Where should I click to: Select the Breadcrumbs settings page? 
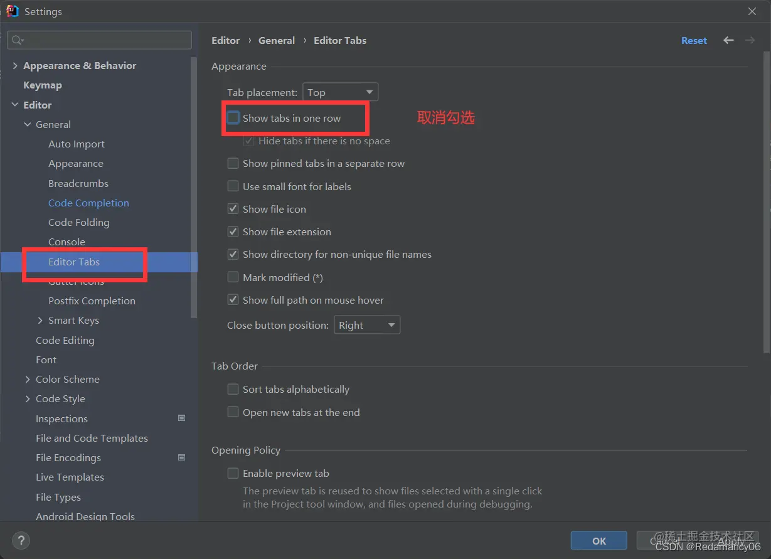tap(78, 183)
